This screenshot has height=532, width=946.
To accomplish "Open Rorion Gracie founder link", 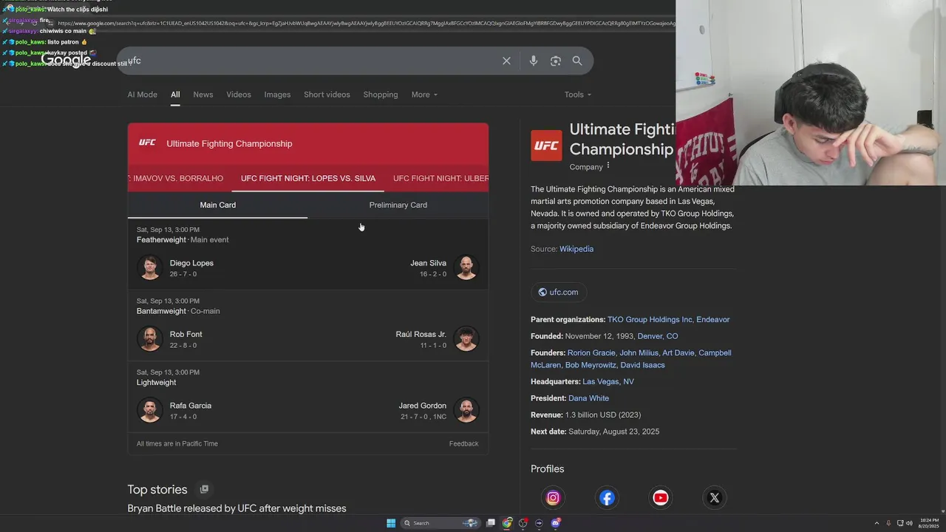I will 591,352.
